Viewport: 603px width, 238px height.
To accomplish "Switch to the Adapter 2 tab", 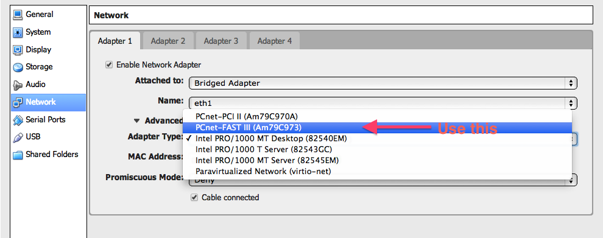I will (168, 41).
